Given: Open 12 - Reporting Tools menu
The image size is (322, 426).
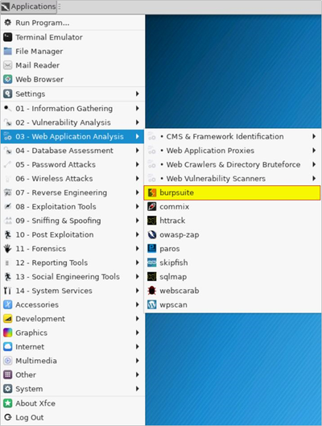Looking at the screenshot, I should pyautogui.click(x=72, y=263).
